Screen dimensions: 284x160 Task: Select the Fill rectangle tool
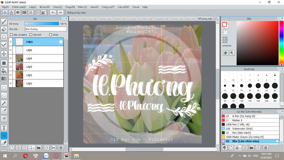tap(4, 63)
